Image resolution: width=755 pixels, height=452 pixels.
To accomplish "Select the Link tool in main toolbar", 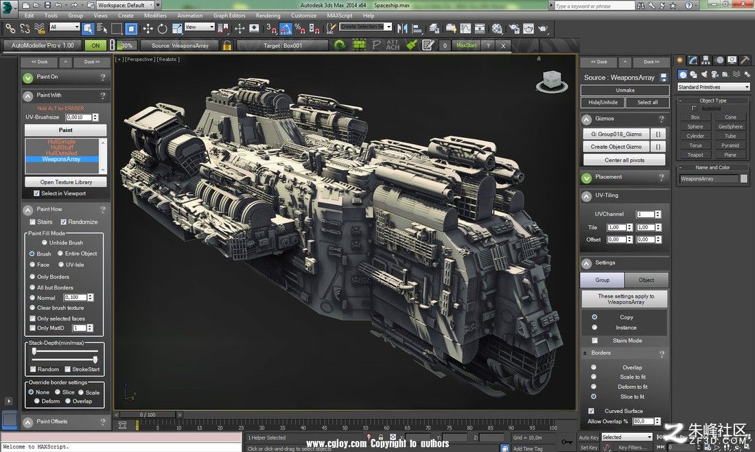I will [x=10, y=29].
